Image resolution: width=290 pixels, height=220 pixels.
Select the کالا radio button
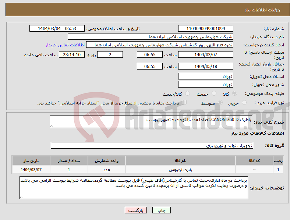[234, 93]
